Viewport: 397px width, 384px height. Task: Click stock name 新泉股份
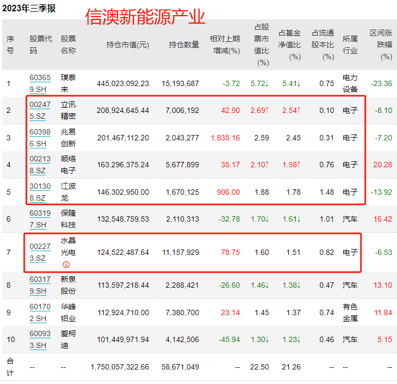(x=68, y=285)
